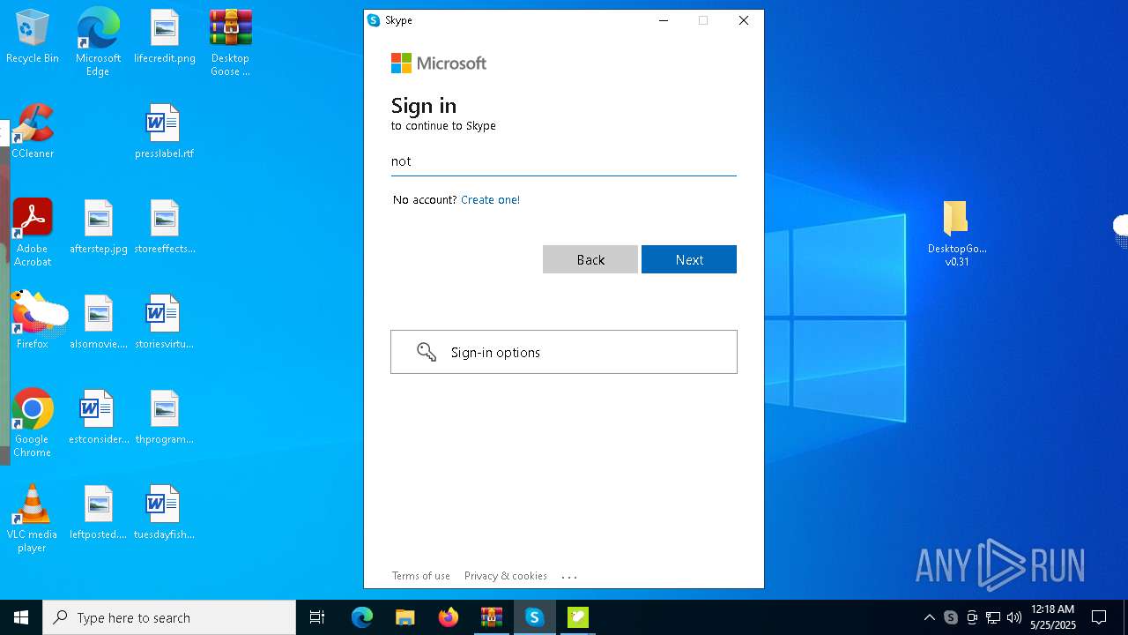
Task: Click the Skype tray icon
Action: (x=951, y=617)
